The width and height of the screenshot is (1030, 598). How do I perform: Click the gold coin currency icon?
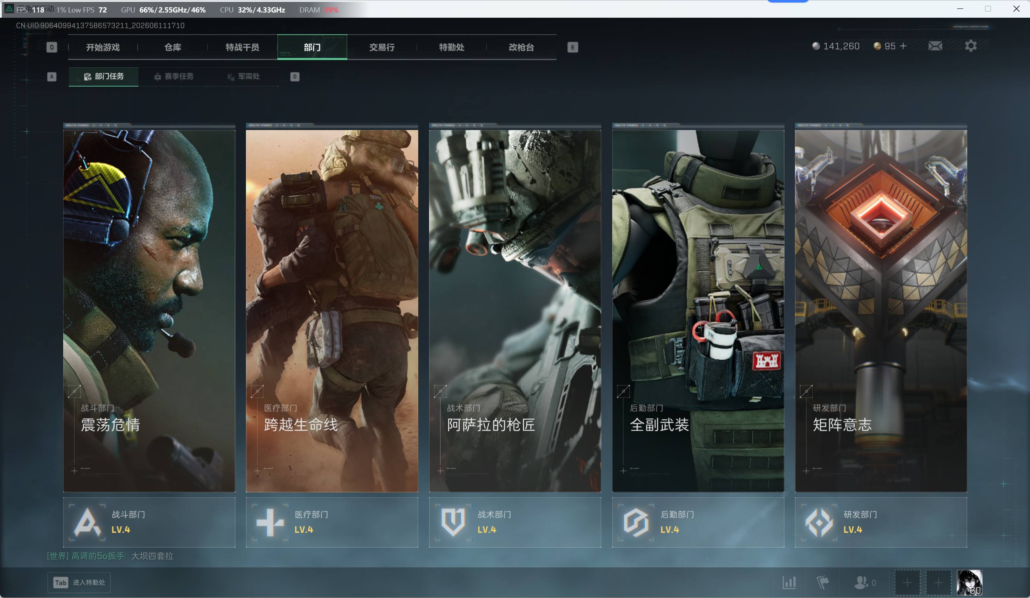coord(877,46)
